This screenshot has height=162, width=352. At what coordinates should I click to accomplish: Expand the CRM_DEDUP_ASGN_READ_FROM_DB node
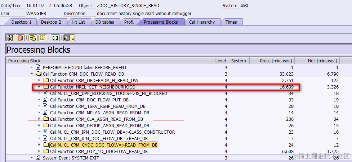pyautogui.click(x=39, y=125)
